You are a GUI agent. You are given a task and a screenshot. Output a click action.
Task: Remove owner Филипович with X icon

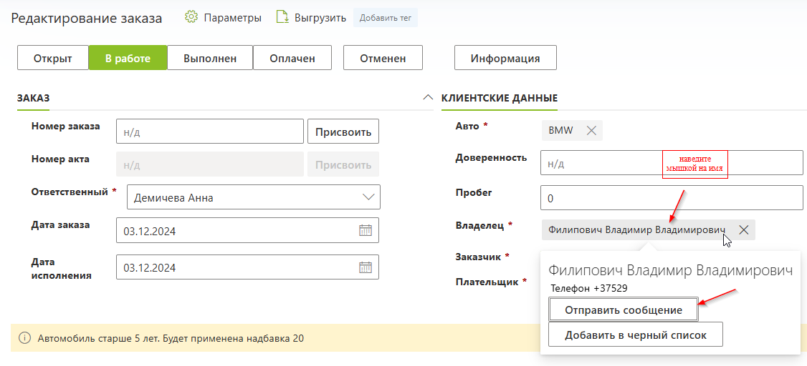pyautogui.click(x=744, y=230)
